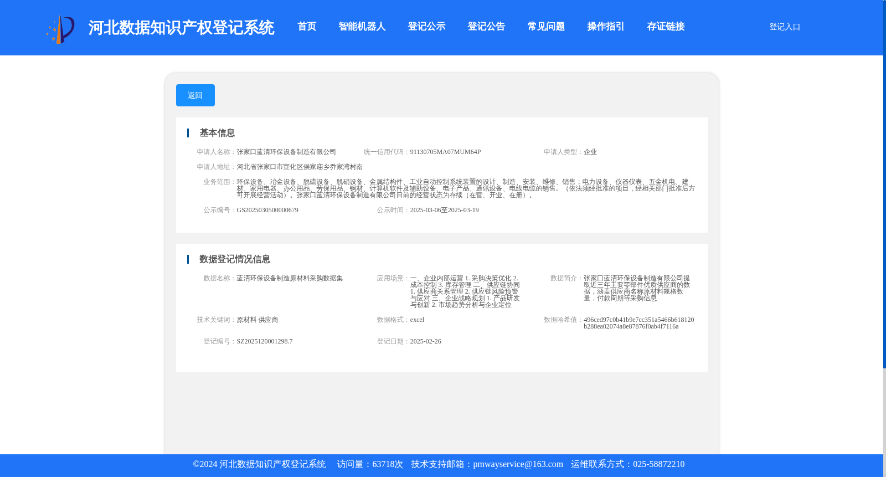Click the visit count 63718次
The height and width of the screenshot is (477, 886).
[x=388, y=464]
